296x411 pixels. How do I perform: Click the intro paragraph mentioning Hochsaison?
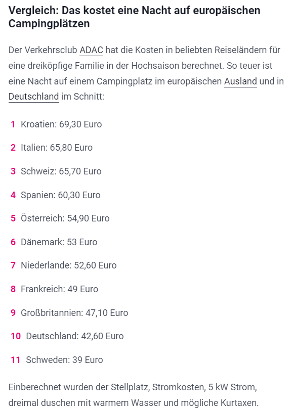point(146,73)
